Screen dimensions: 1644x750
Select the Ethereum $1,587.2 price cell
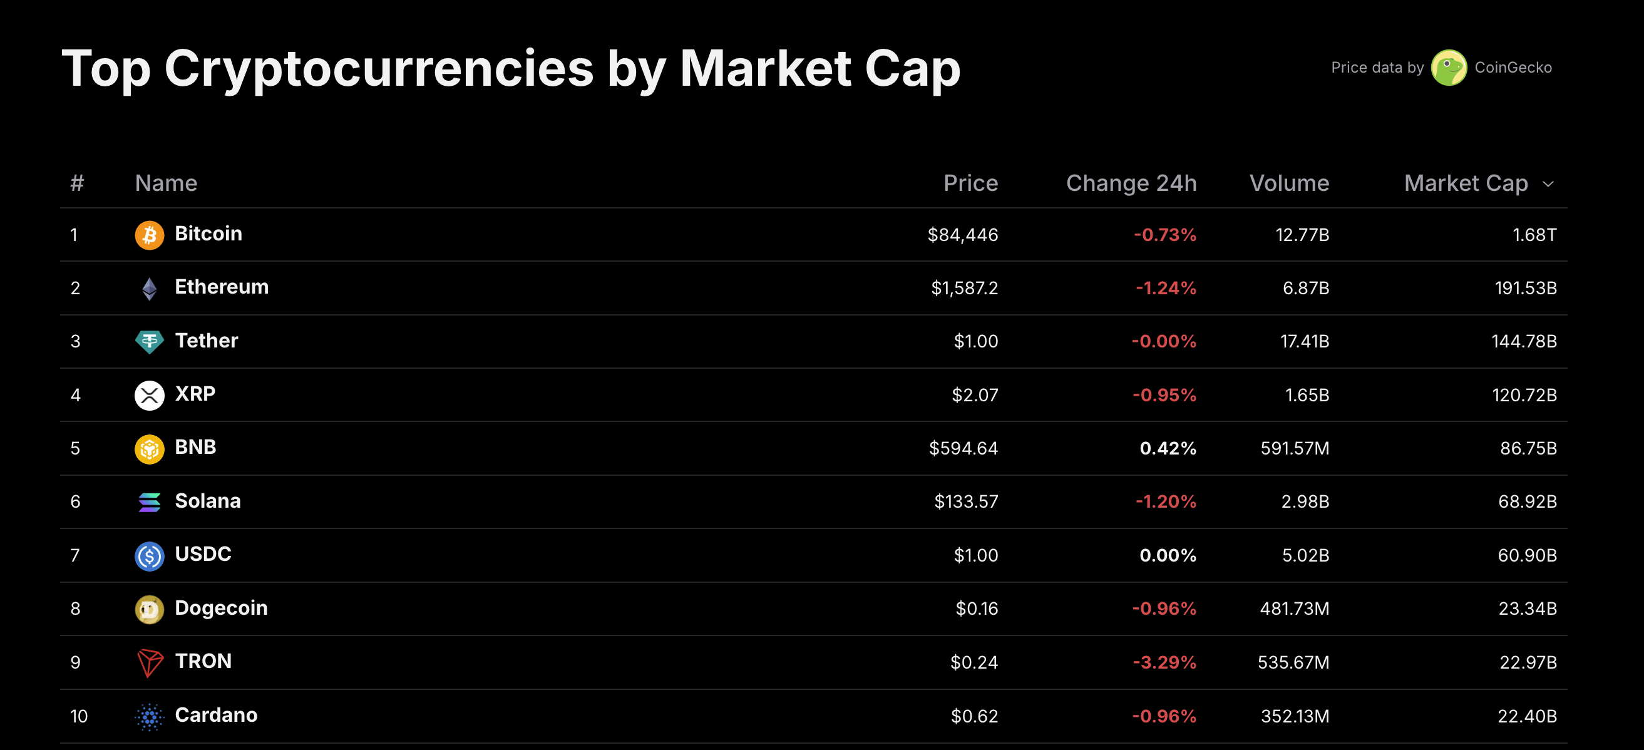click(964, 288)
